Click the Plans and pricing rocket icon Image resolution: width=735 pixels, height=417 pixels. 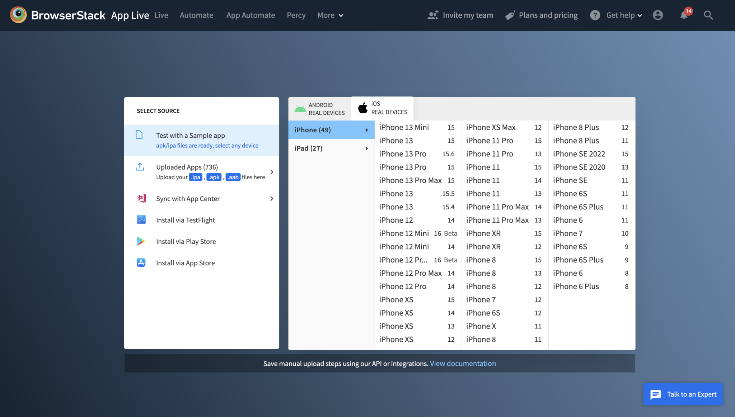point(510,15)
